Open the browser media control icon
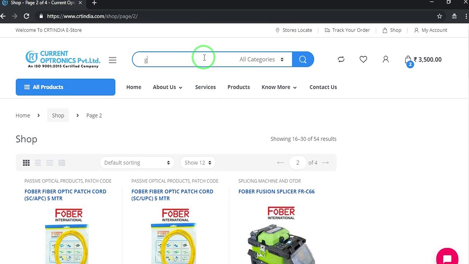 [454, 16]
